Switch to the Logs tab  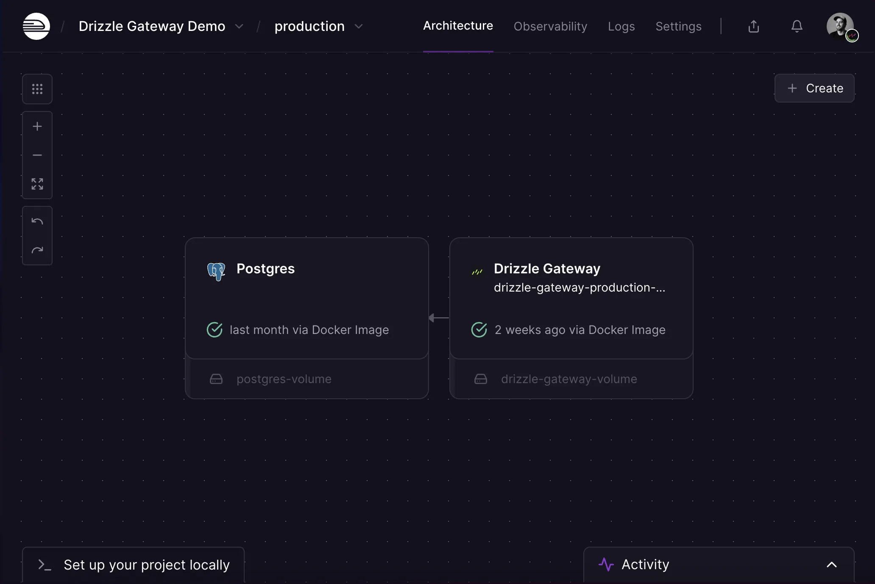pos(621,26)
